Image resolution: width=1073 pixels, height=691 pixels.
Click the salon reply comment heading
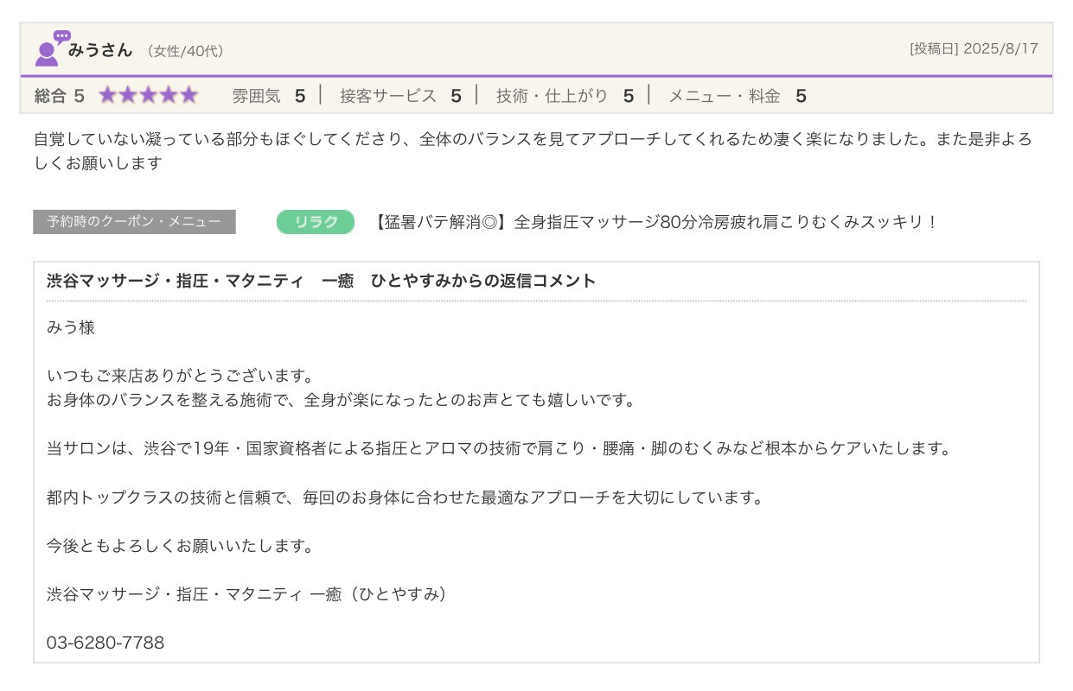pos(322,281)
